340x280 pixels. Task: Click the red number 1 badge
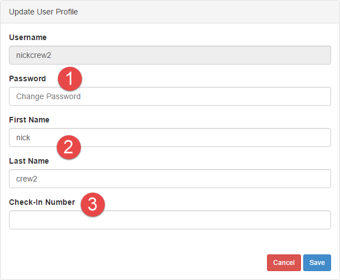(x=70, y=79)
